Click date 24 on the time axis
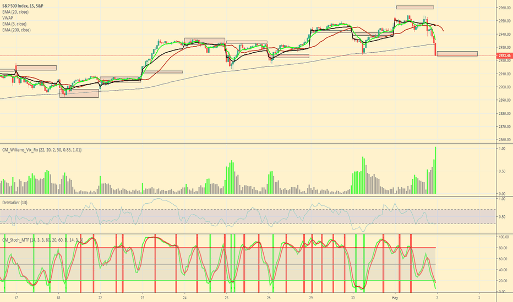The image size is (513, 302). (x=184, y=298)
